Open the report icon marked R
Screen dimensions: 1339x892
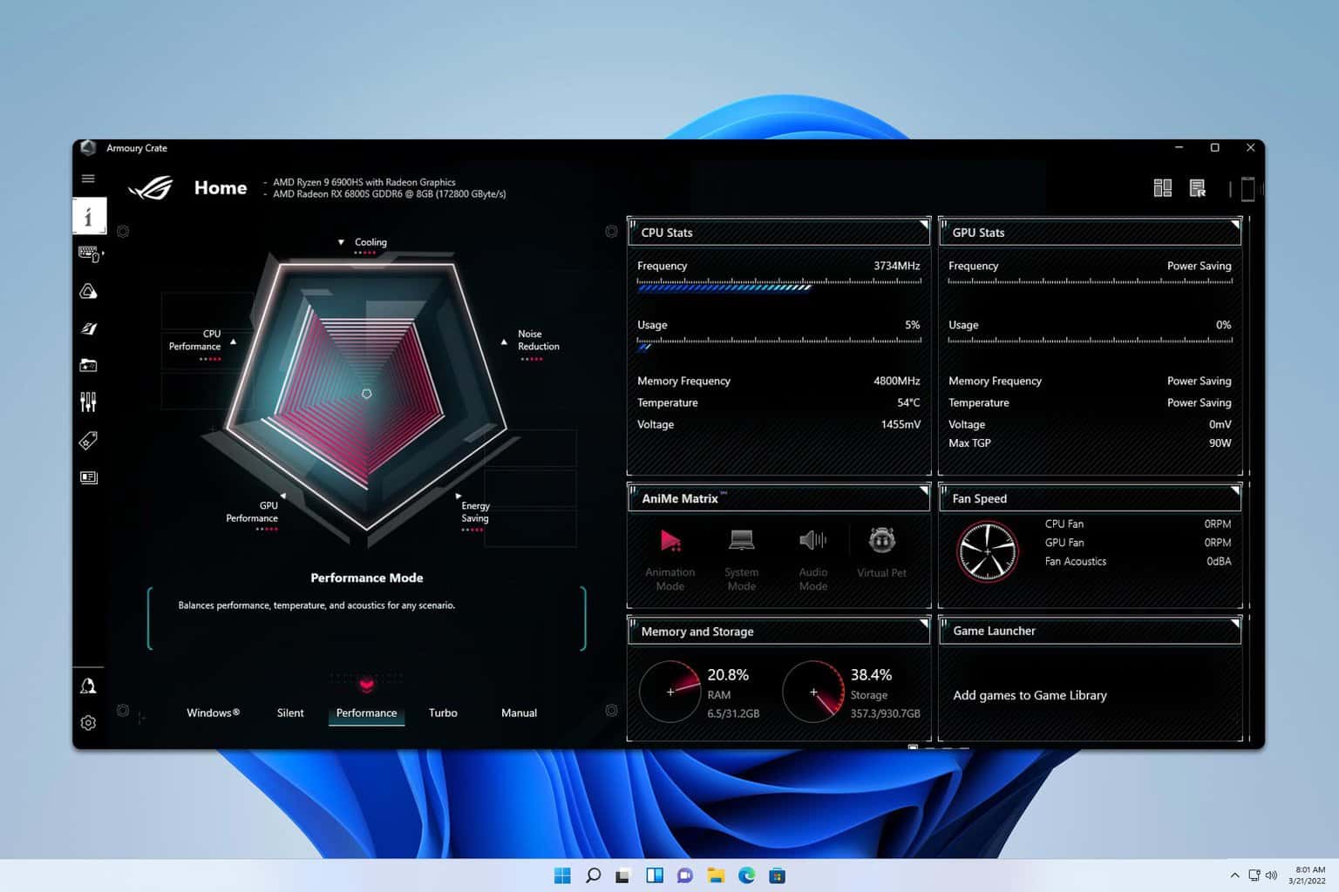[1198, 188]
